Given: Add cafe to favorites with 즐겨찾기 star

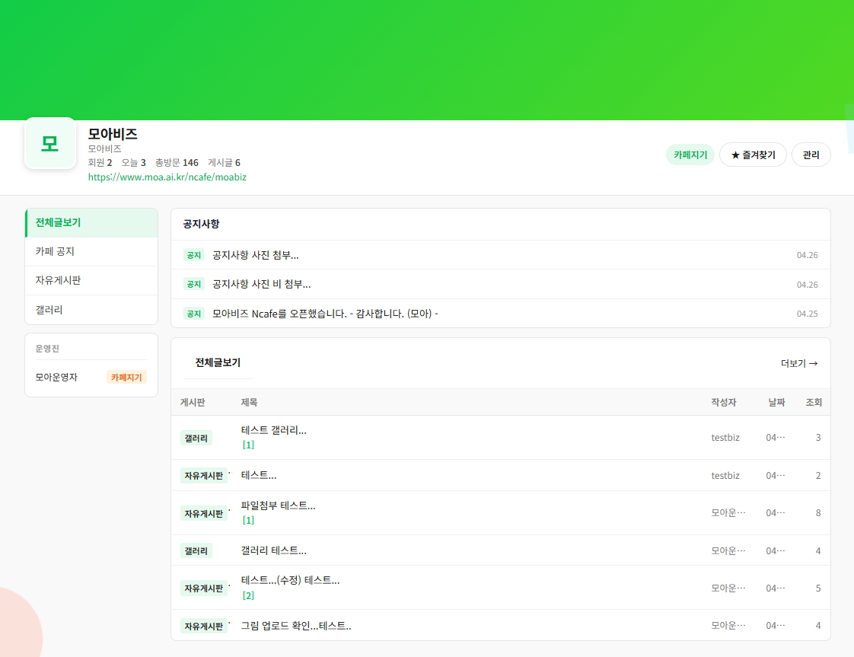Looking at the screenshot, I should (752, 155).
